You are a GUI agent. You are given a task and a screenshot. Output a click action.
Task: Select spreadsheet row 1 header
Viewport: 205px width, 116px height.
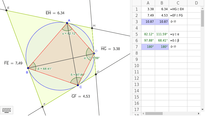click(137, 9)
